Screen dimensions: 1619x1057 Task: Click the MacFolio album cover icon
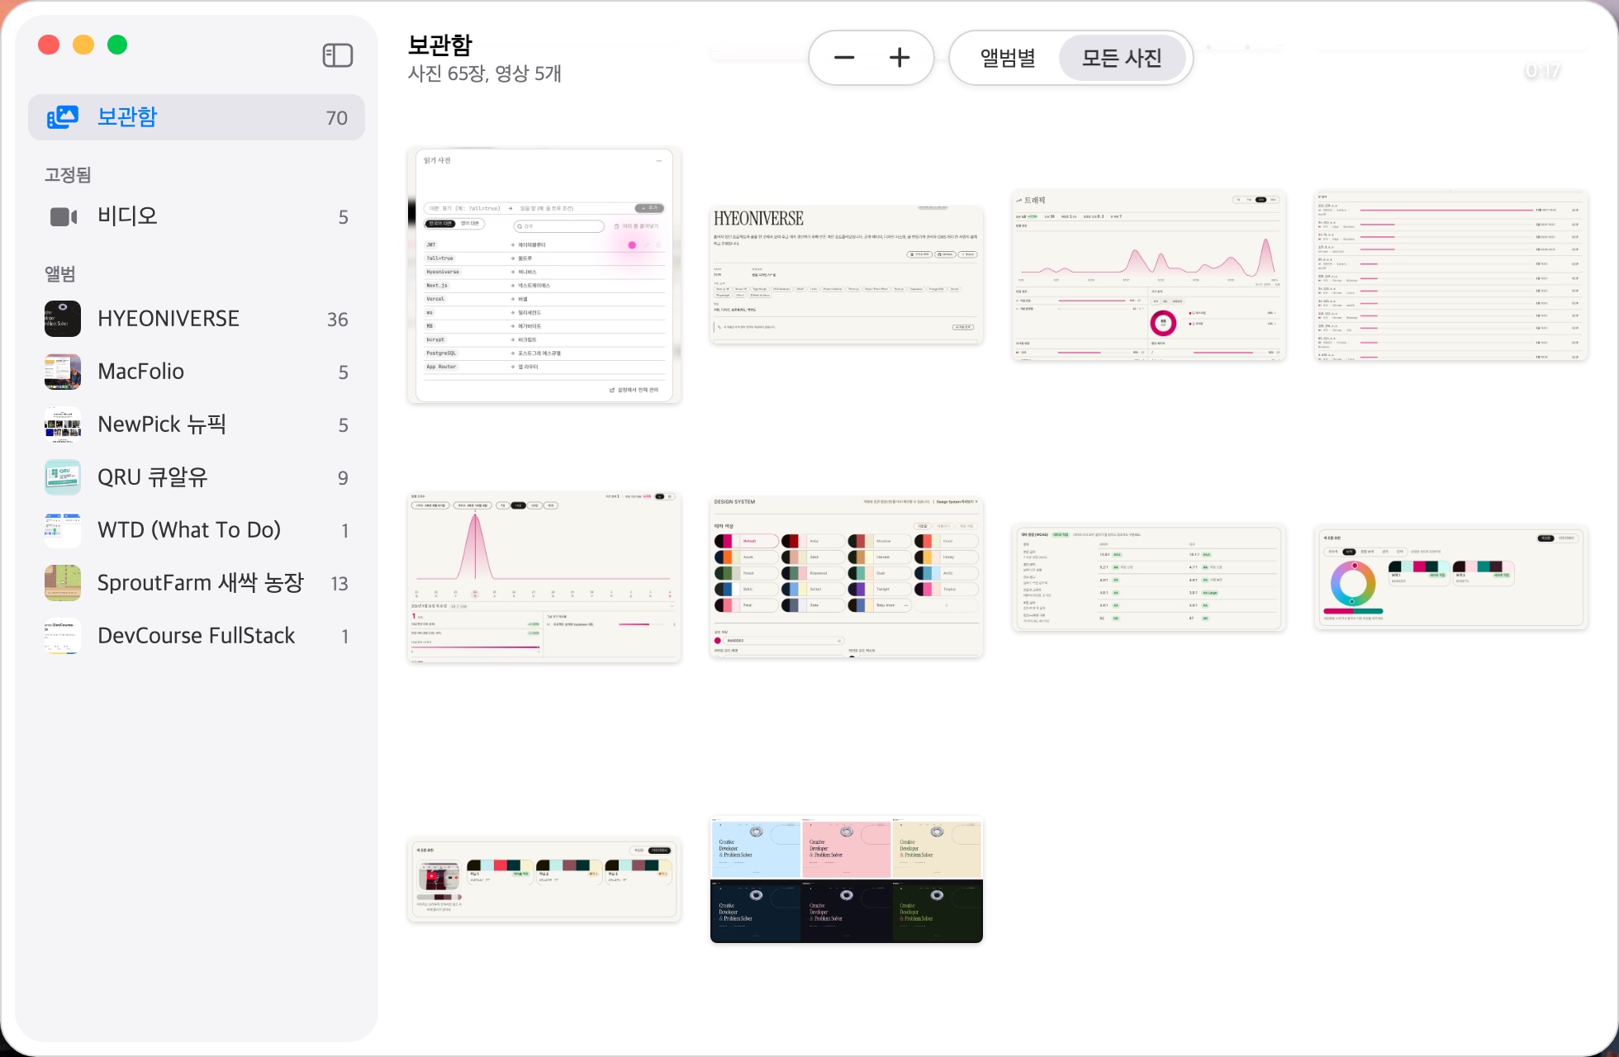tap(63, 372)
